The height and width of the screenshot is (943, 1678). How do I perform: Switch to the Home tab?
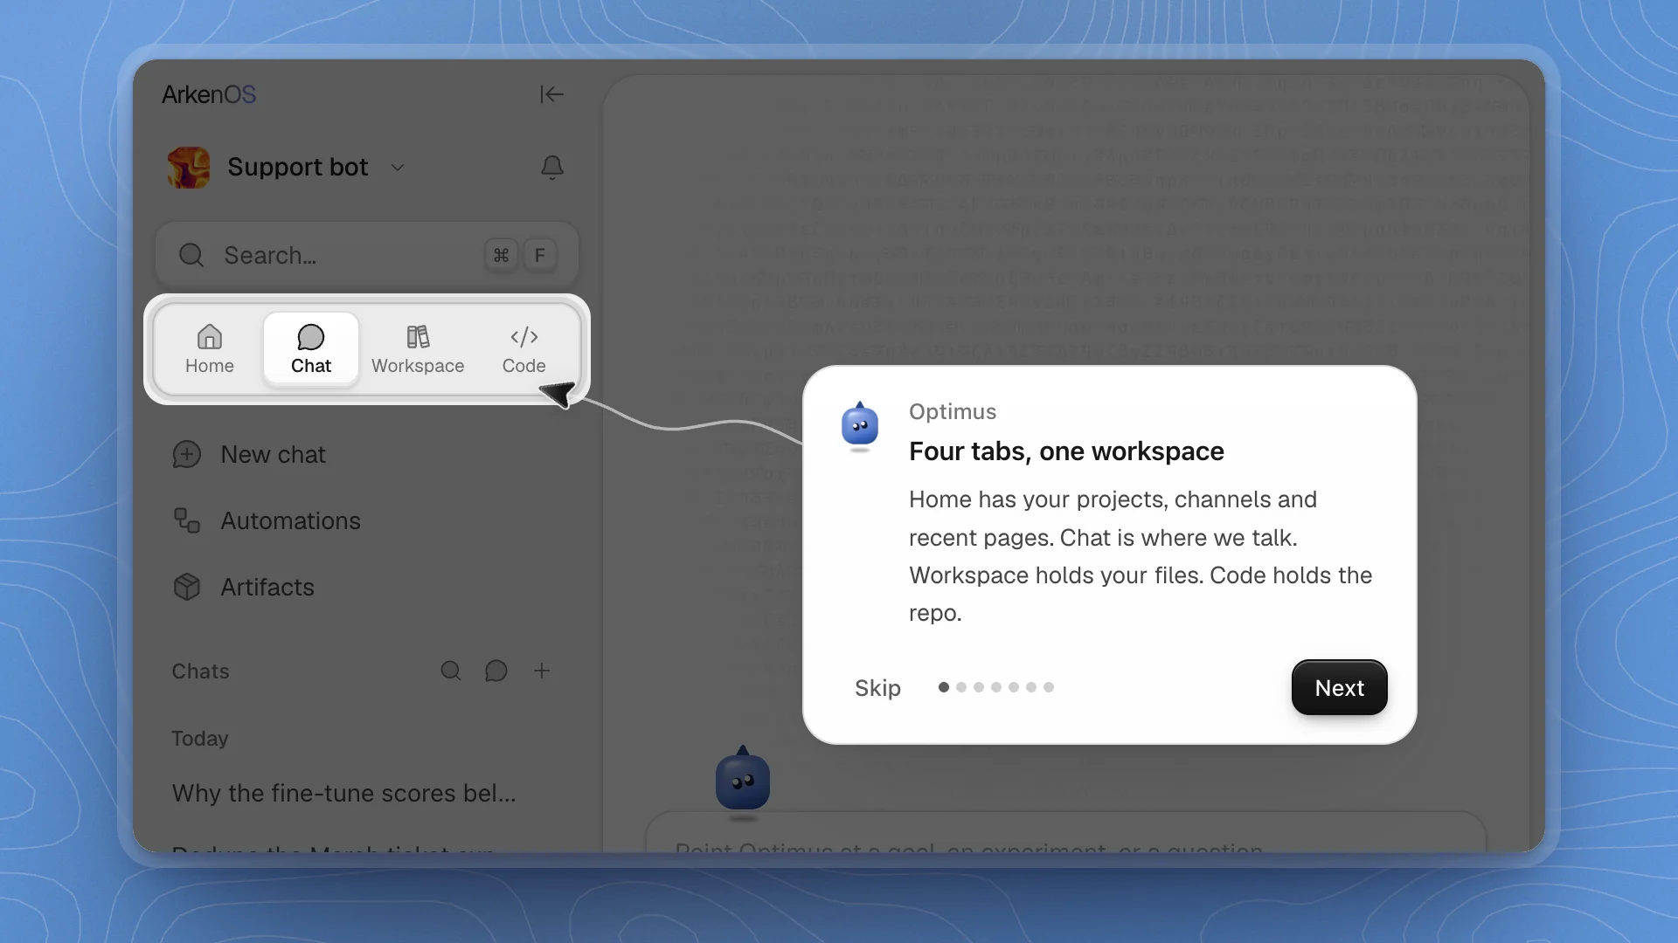[210, 349]
